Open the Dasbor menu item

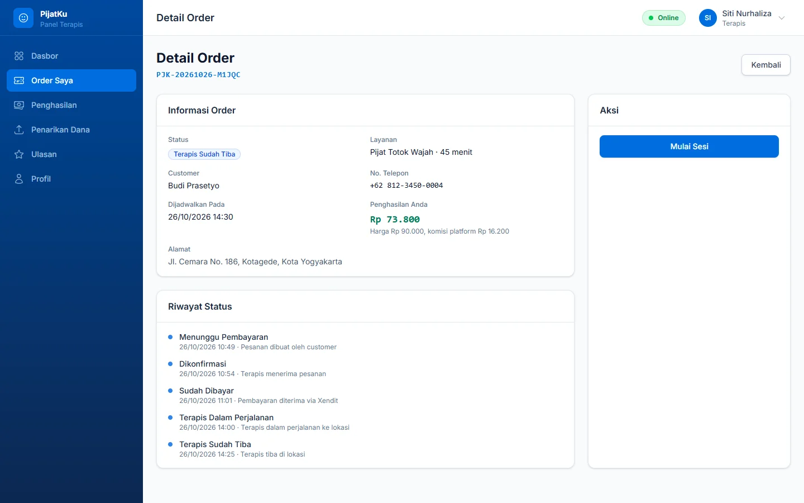point(71,56)
